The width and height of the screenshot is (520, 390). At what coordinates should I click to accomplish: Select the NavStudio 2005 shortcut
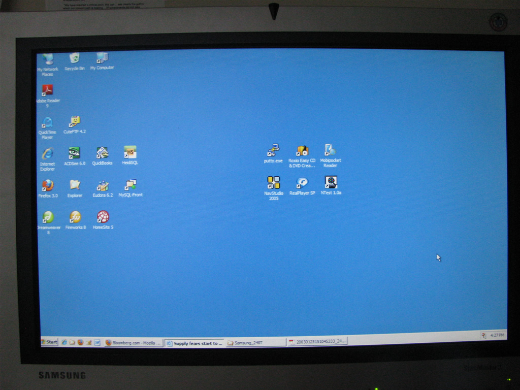(274, 188)
